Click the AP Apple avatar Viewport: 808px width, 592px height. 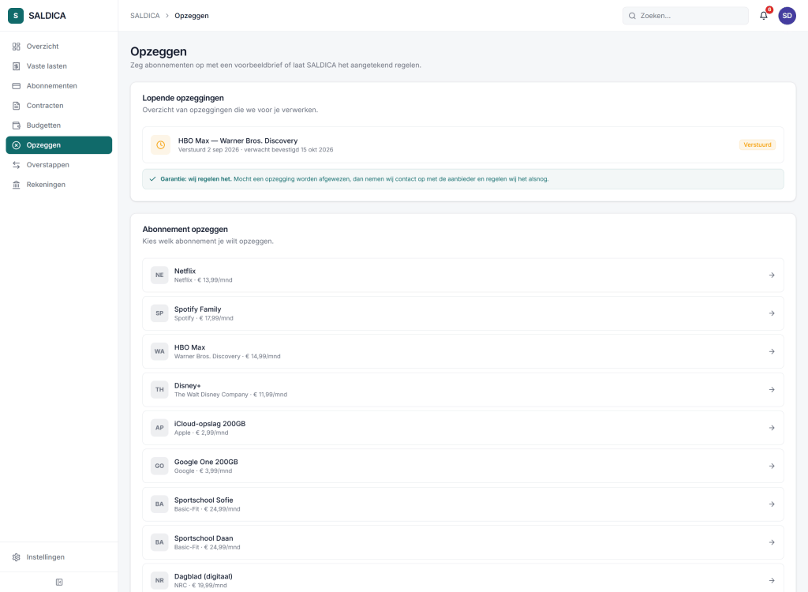click(159, 428)
